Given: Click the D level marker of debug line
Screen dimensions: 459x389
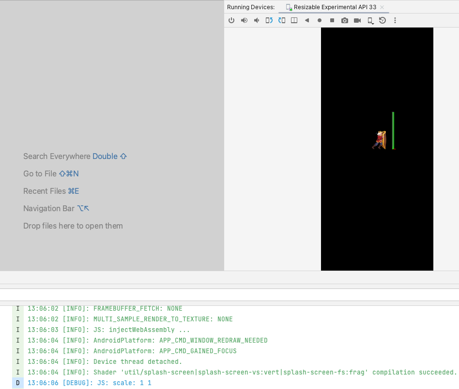Looking at the screenshot, I should pos(18,383).
